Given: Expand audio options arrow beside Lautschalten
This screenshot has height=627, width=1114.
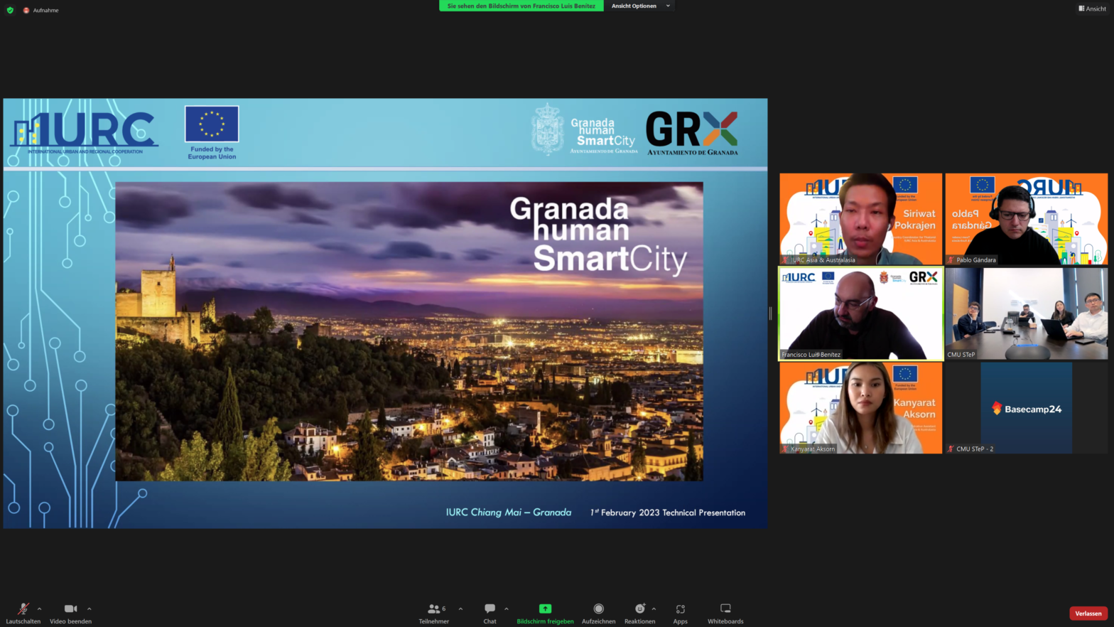Looking at the screenshot, I should point(39,609).
